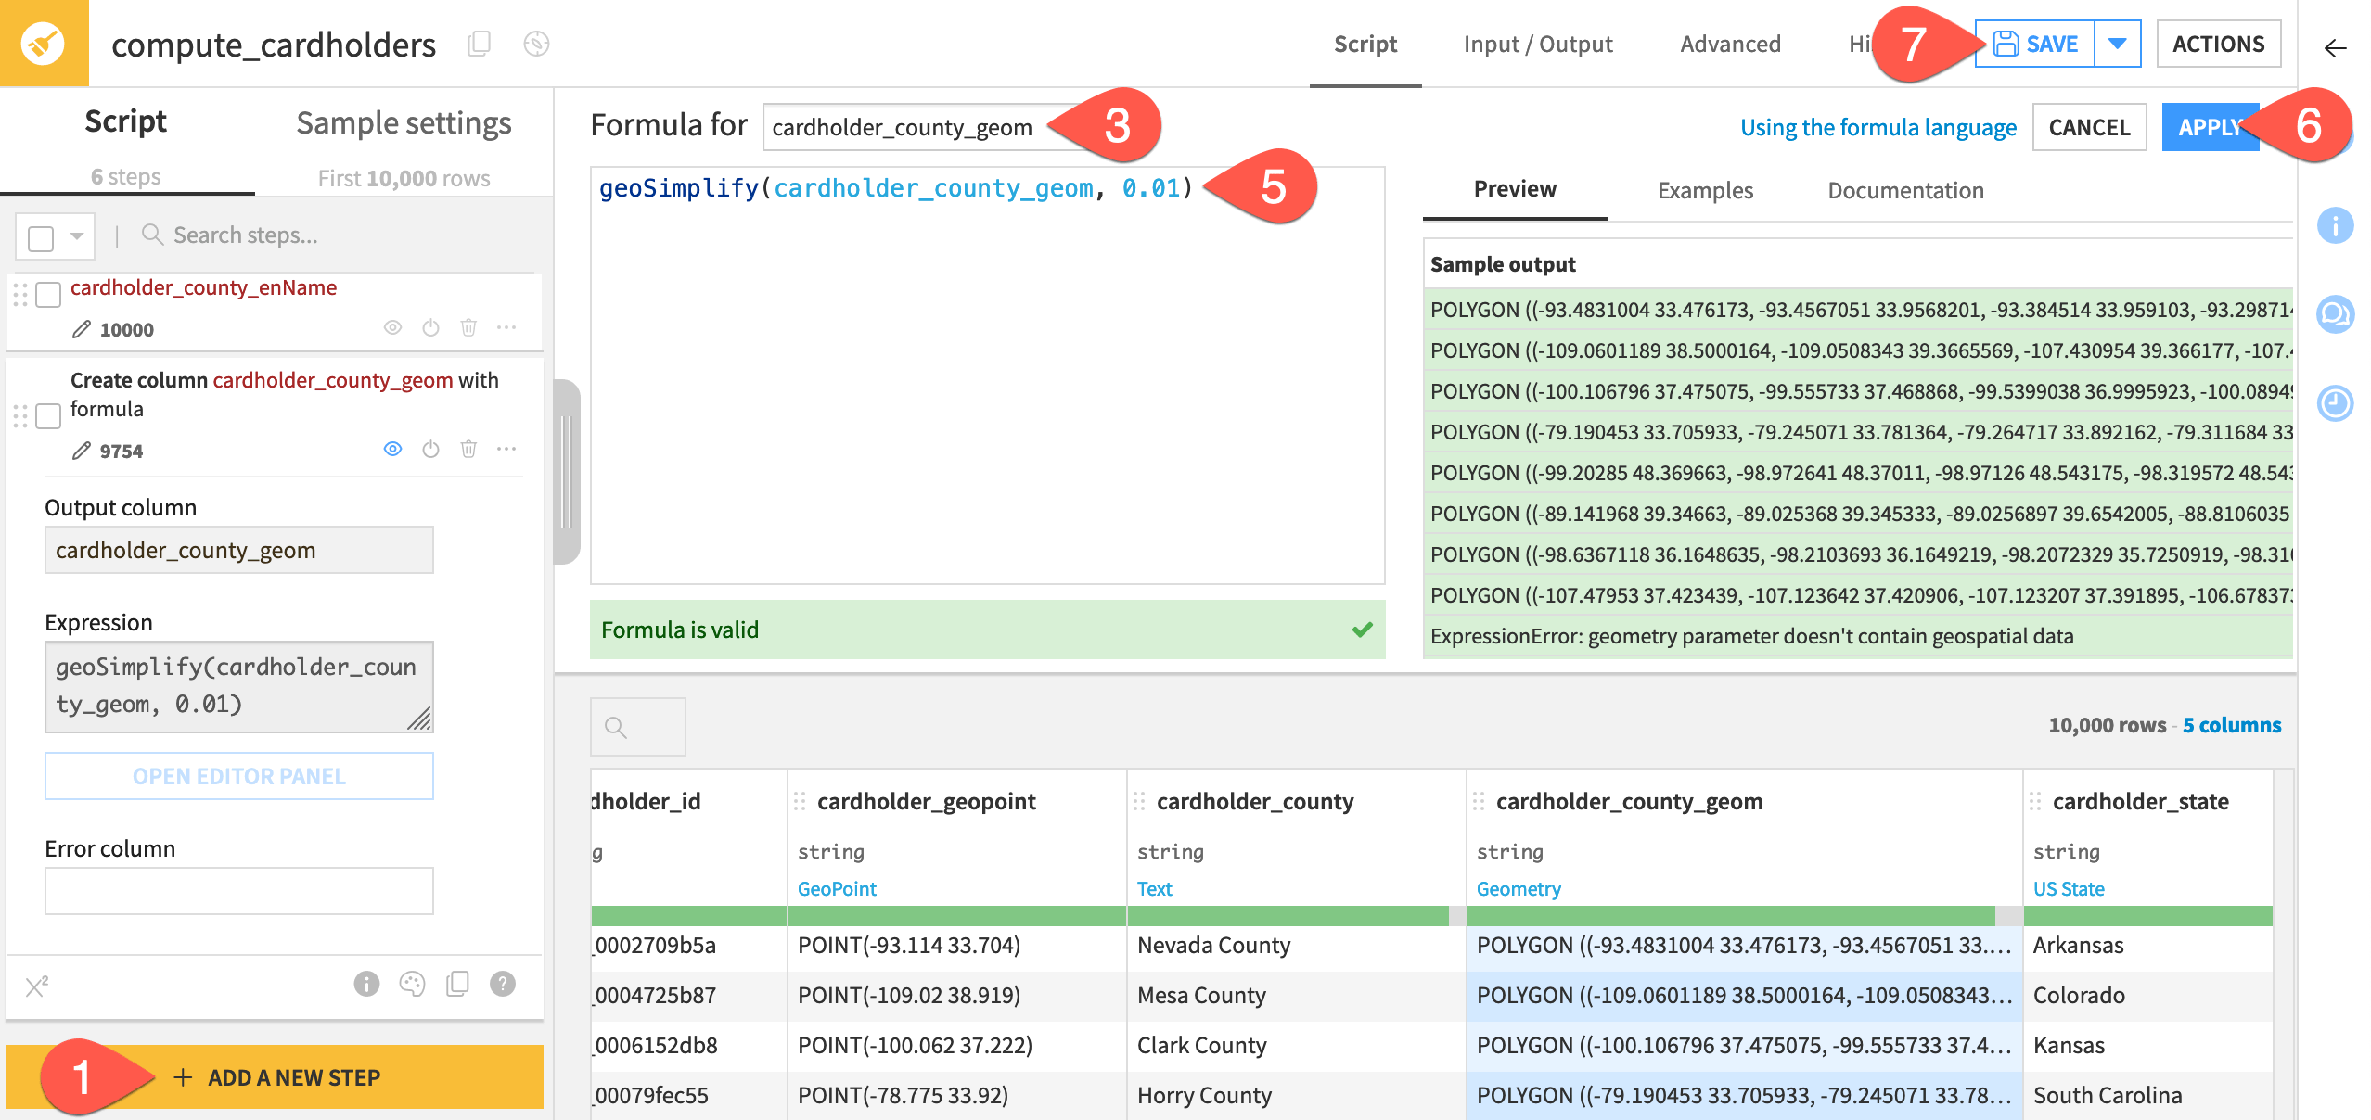The image size is (2371, 1120).
Task: Disable the cardholder_county_enName step with power icon
Action: 430,327
